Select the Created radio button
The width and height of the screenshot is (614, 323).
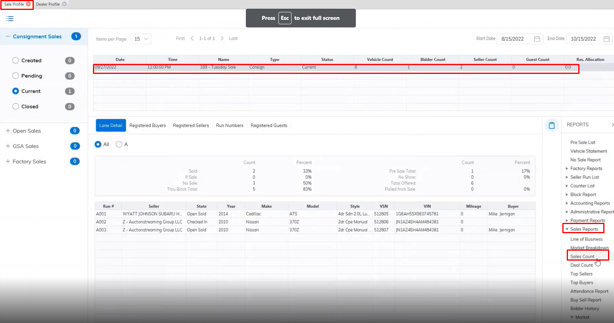(x=16, y=60)
